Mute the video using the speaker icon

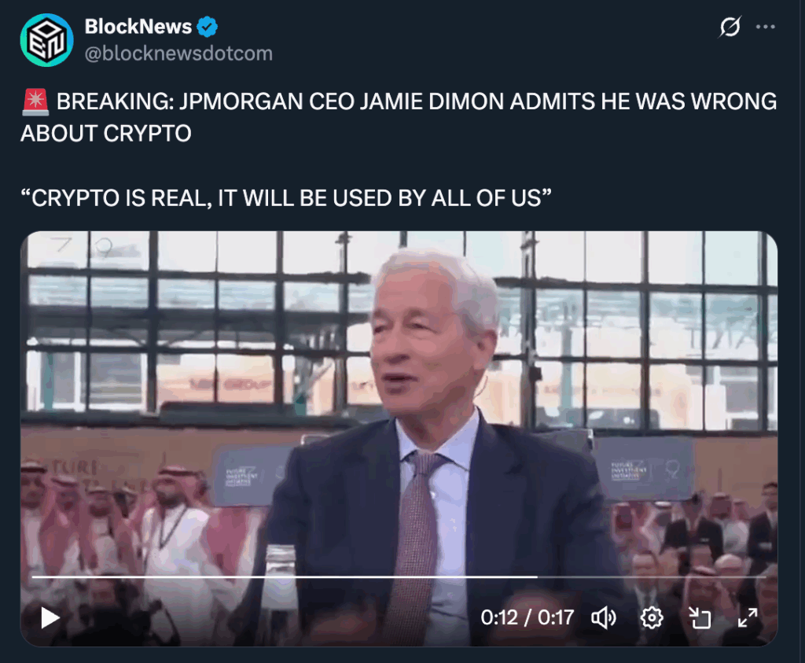[604, 617]
